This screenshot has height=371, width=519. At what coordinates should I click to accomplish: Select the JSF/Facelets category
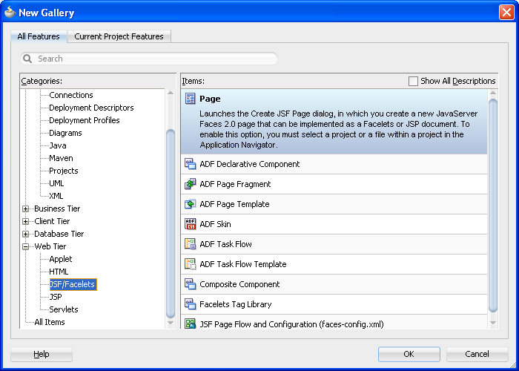[x=73, y=284]
